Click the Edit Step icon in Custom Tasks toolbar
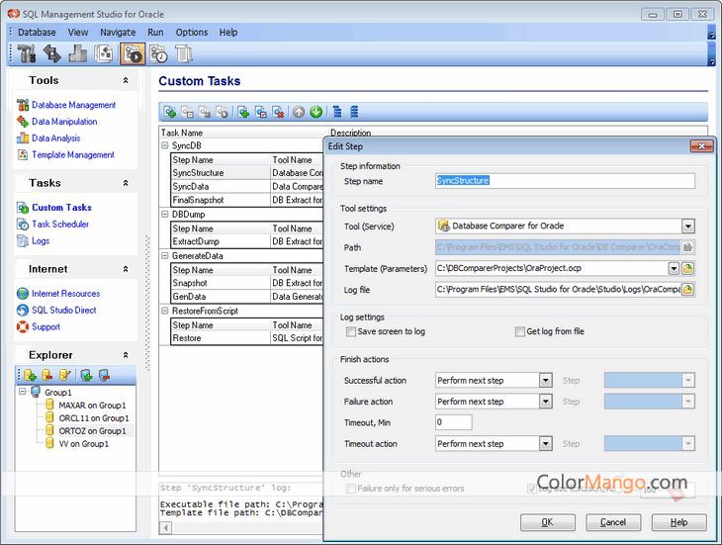The height and width of the screenshot is (545, 722). click(261, 112)
